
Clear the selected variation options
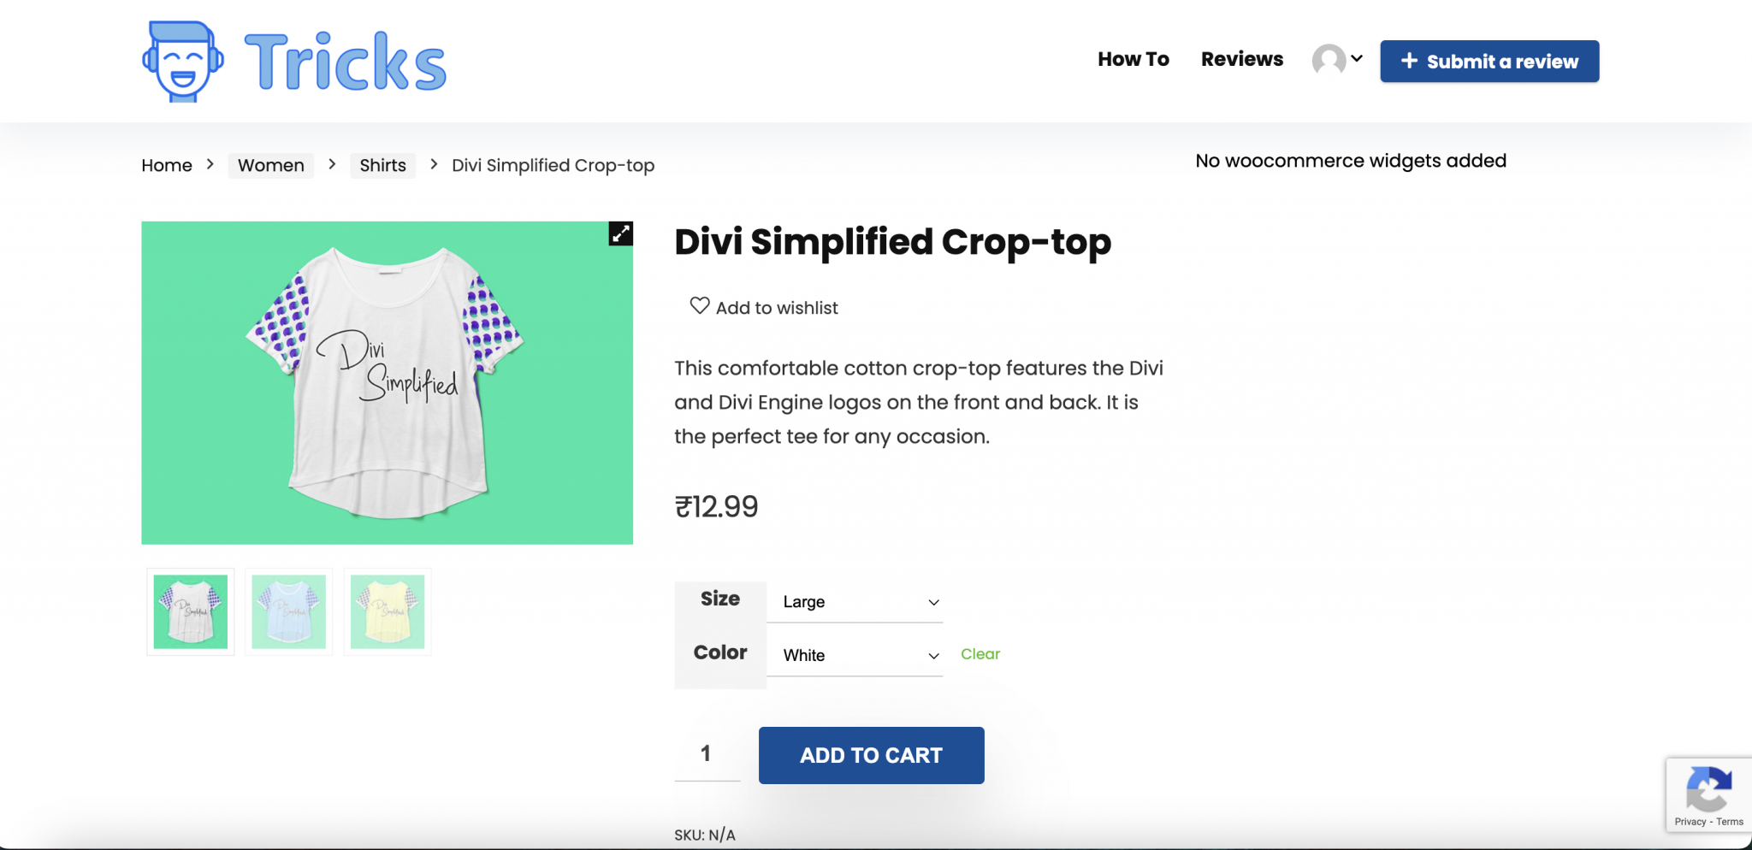pos(980,654)
